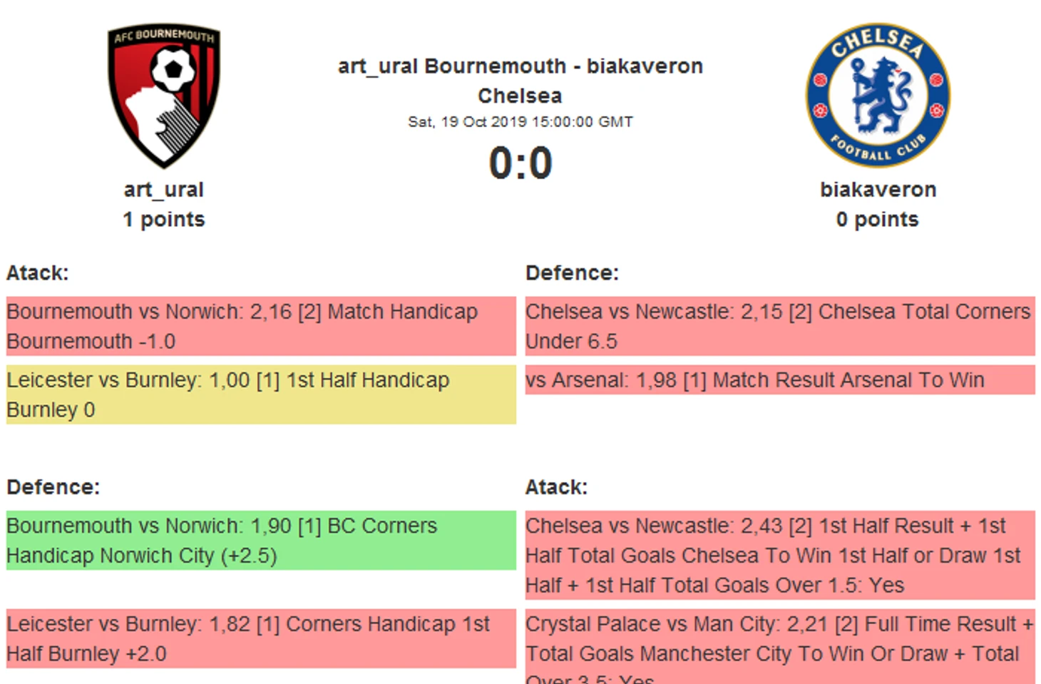Select red Bournemouth vs Norwich Match Handicap bet
This screenshot has height=684, width=1041.
click(261, 326)
